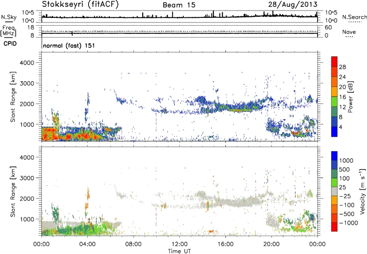Viewport: 367px width, 254px height.
Task: Click the orange vertical streak at 04:00 in velocity panel
Action: pos(88,193)
